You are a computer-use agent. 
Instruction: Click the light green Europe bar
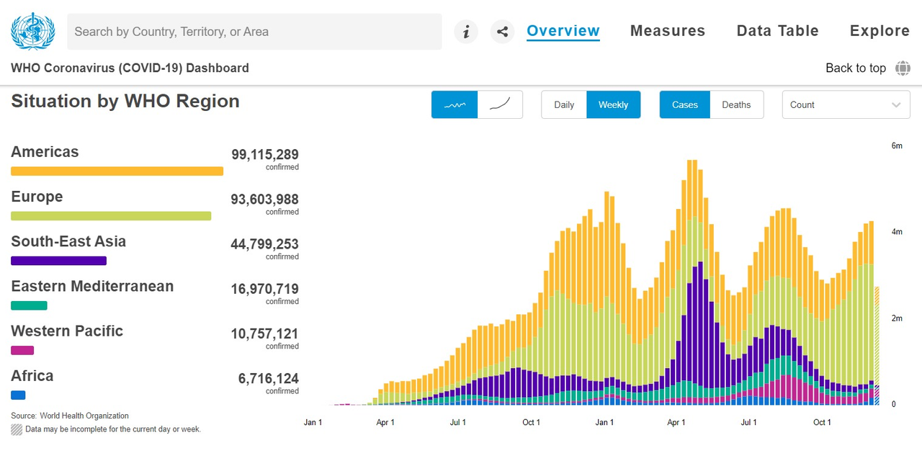111,216
